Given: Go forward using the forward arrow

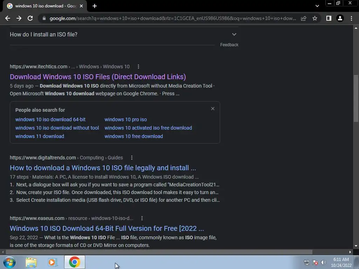Looking at the screenshot, I should pyautogui.click(x=19, y=18).
